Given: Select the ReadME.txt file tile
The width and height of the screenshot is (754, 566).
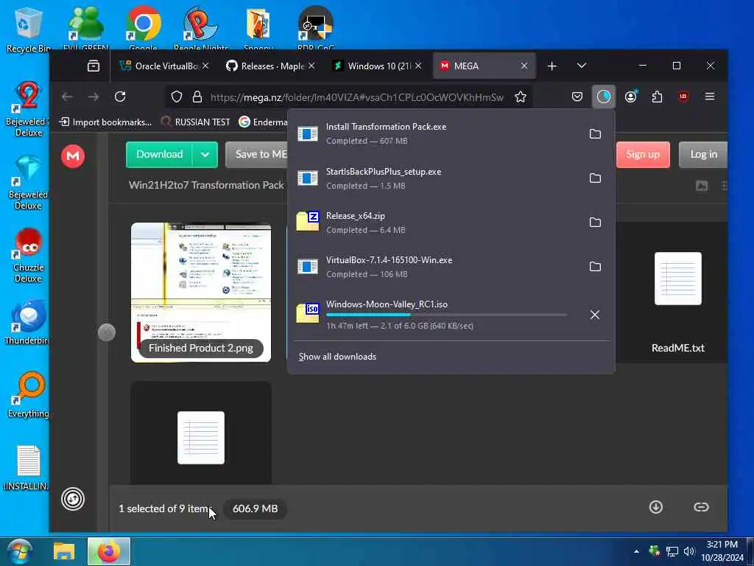Looking at the screenshot, I should point(677,292).
